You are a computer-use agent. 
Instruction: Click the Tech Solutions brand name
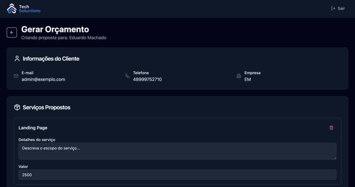(x=29, y=9)
